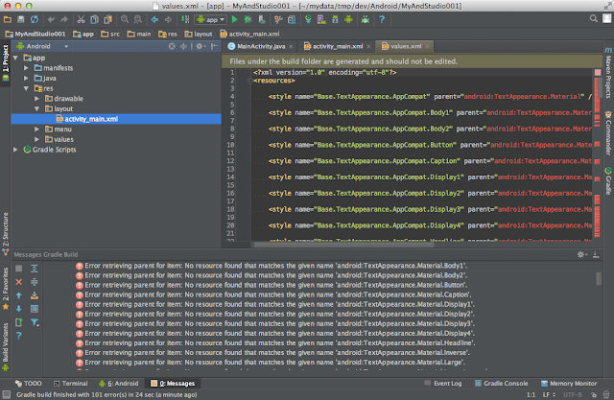Click the src breadcrumb

(110, 34)
